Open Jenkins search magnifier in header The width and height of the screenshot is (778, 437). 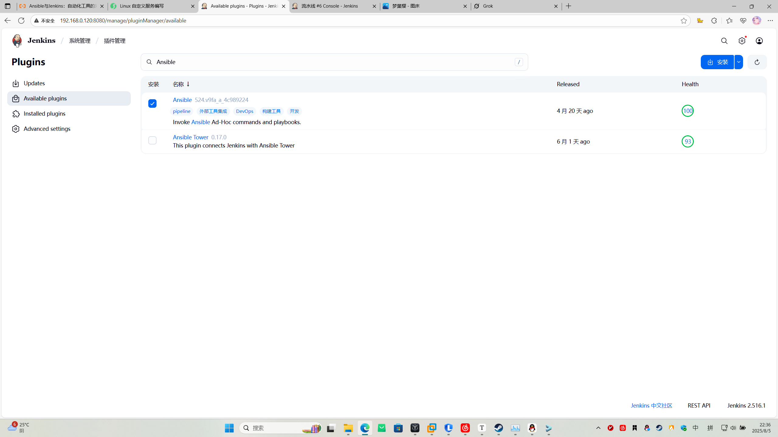pyautogui.click(x=724, y=41)
